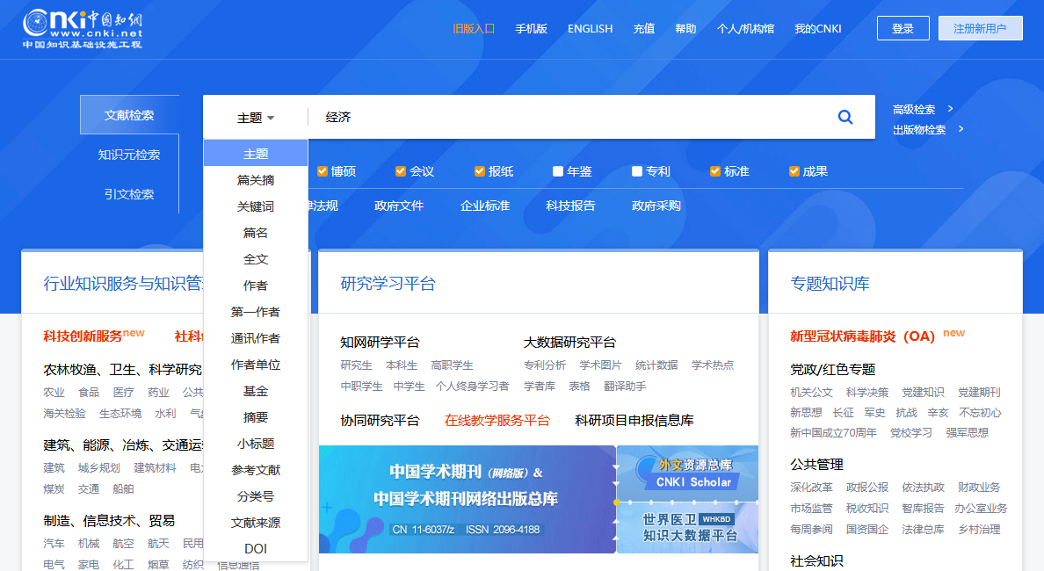Enable the 年鉴 checkbox

(x=558, y=171)
